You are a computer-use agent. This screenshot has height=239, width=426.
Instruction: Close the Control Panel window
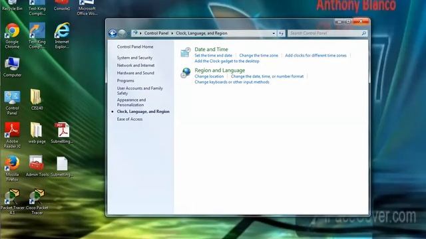pos(361,21)
